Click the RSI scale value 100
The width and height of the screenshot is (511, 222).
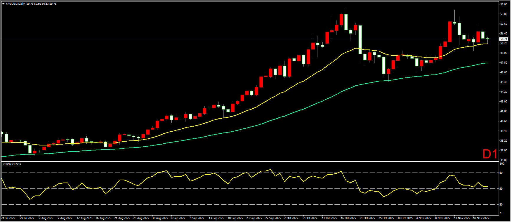[x=501, y=164]
